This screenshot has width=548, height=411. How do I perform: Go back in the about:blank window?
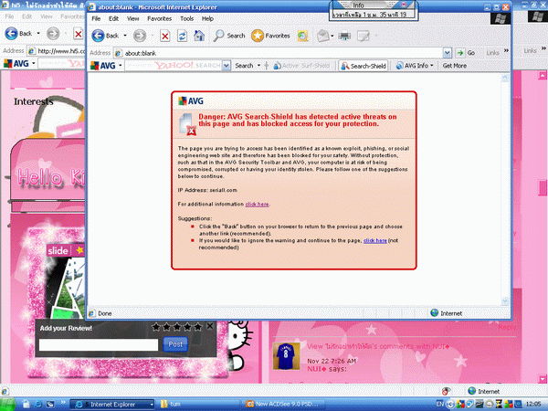click(105, 36)
